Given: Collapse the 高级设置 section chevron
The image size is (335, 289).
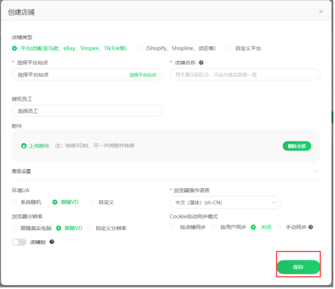Looking at the screenshot, I should pyautogui.click(x=316, y=172).
